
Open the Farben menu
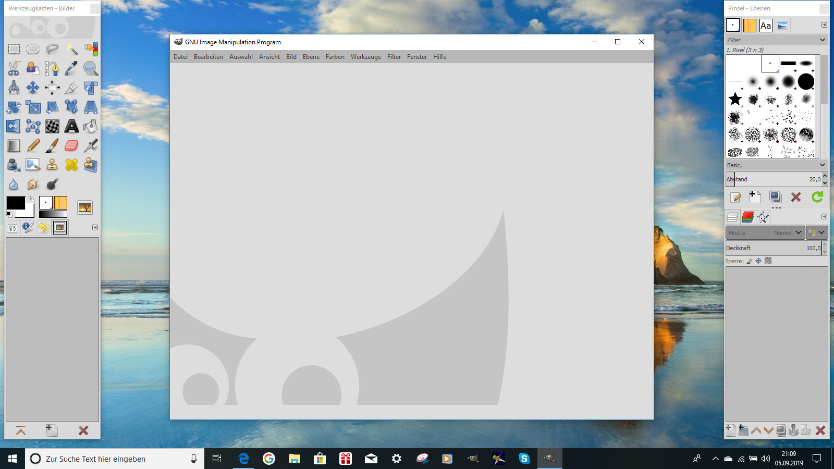tap(335, 57)
